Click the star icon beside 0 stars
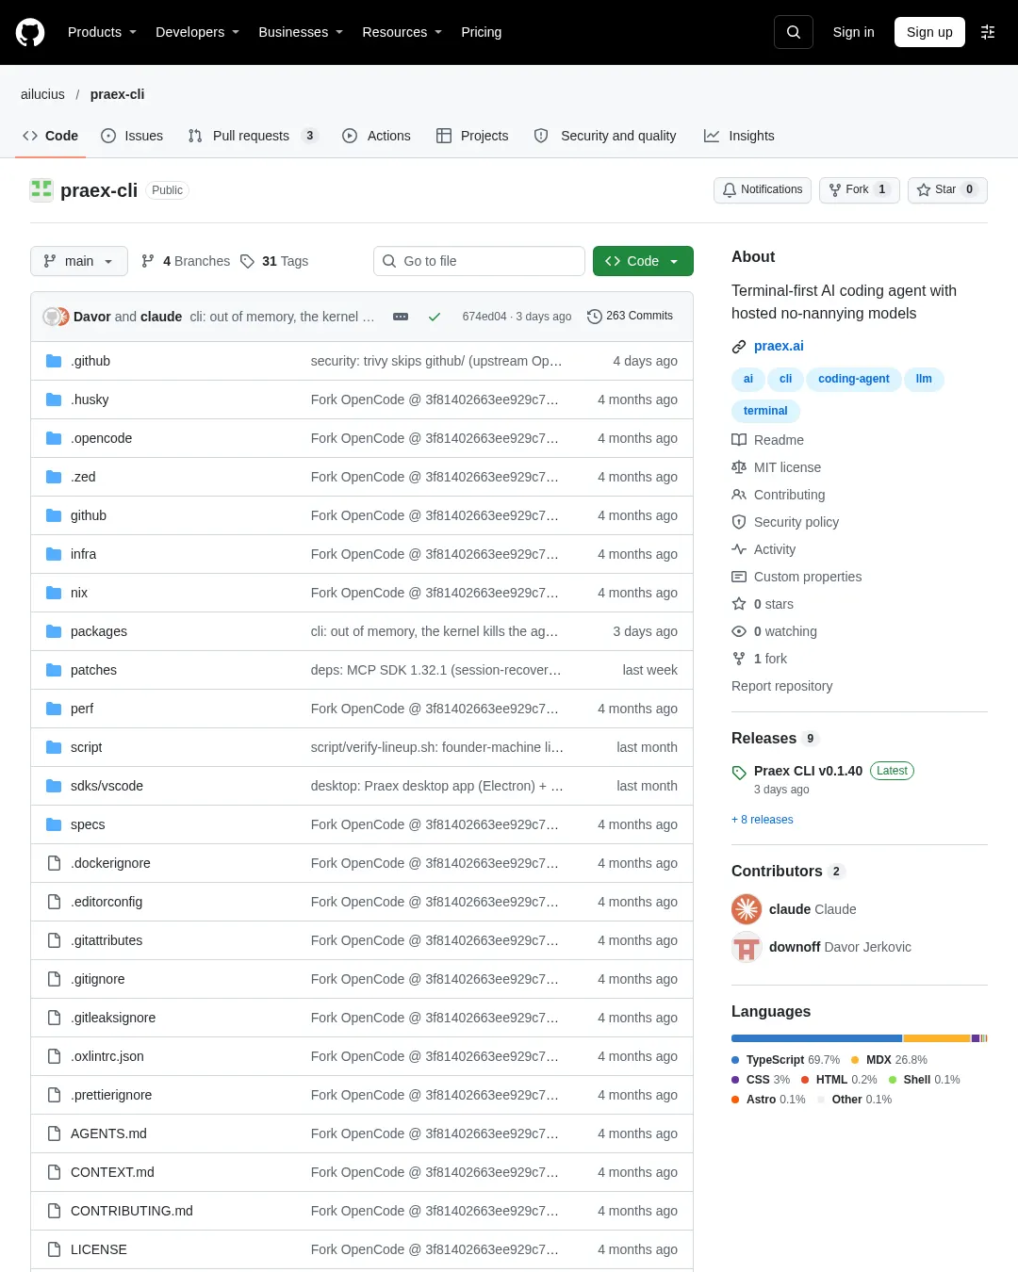1018x1272 pixels. [739, 604]
